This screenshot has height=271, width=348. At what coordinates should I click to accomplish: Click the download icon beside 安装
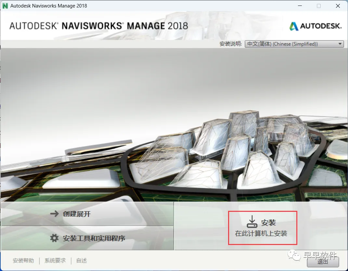pos(252,222)
